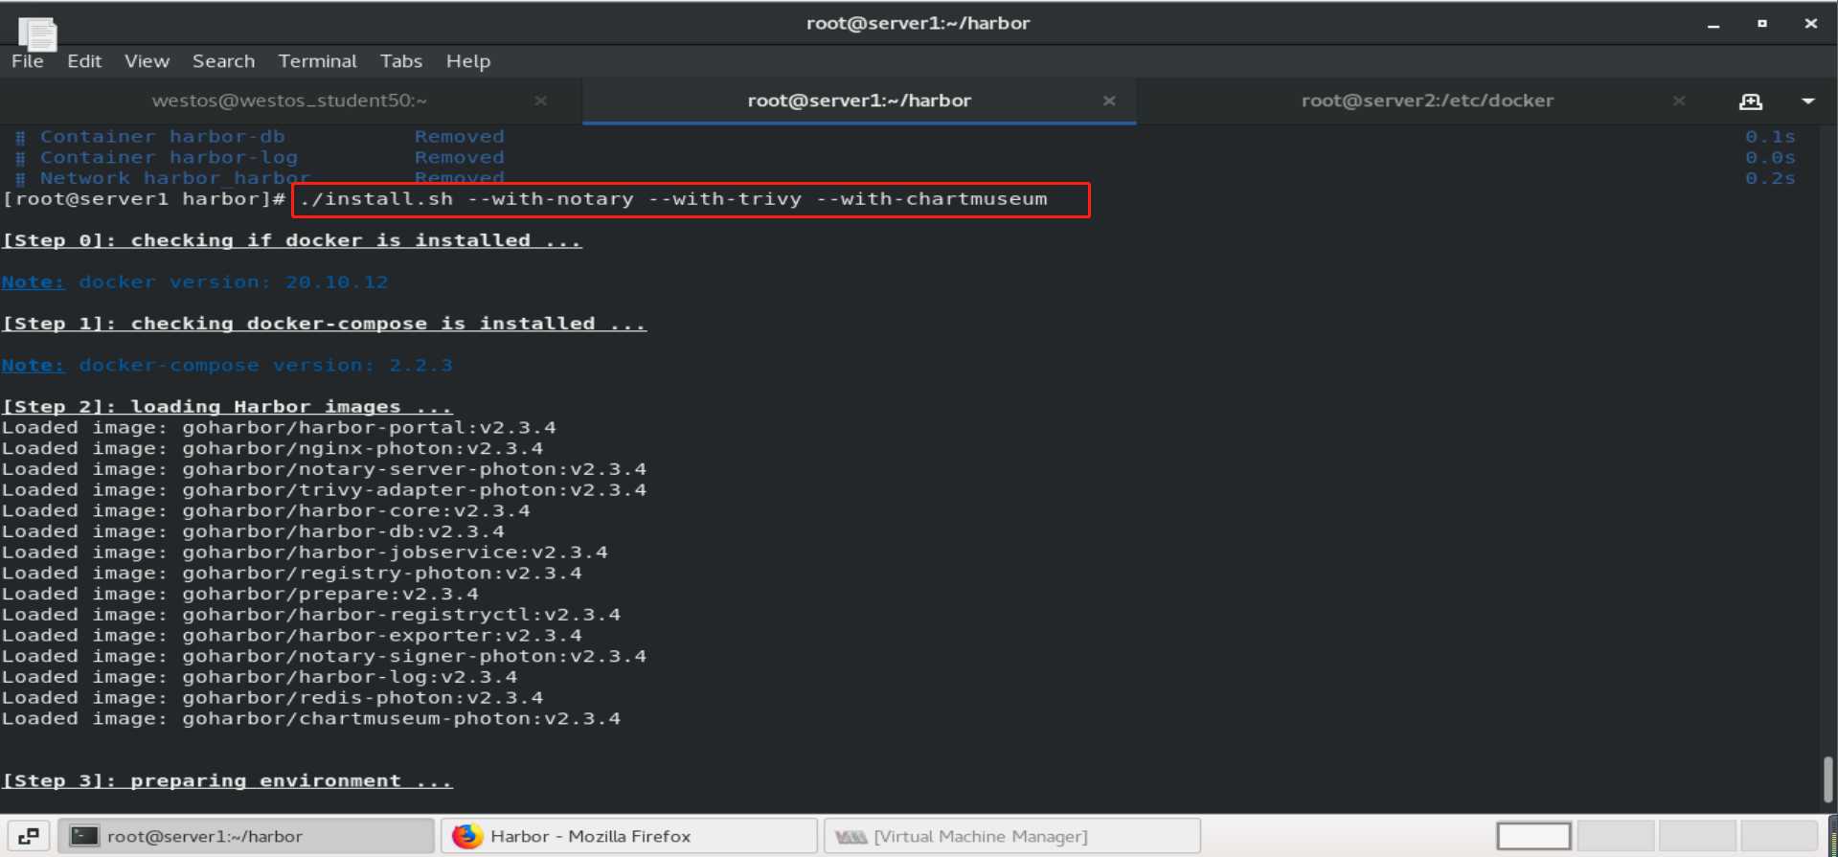Screen dimensions: 1838x857
Task: Switch to root@server2:/etc/docker tab
Action: [1427, 101]
